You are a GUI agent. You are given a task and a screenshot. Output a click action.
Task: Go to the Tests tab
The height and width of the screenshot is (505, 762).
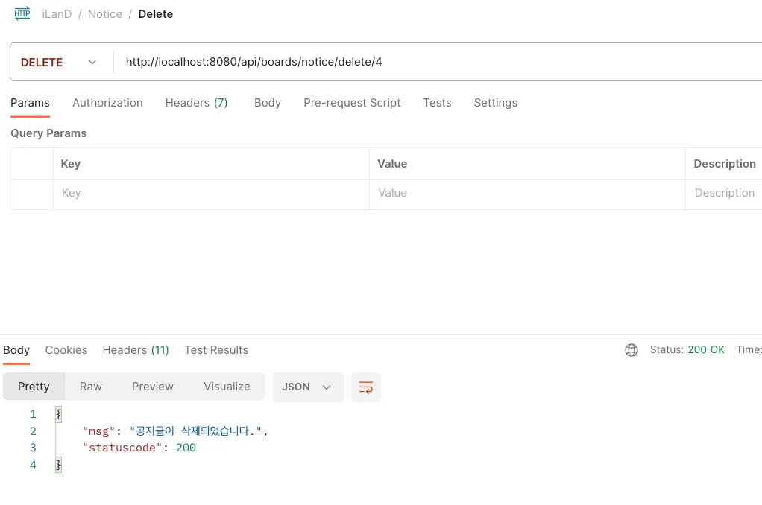tap(437, 103)
